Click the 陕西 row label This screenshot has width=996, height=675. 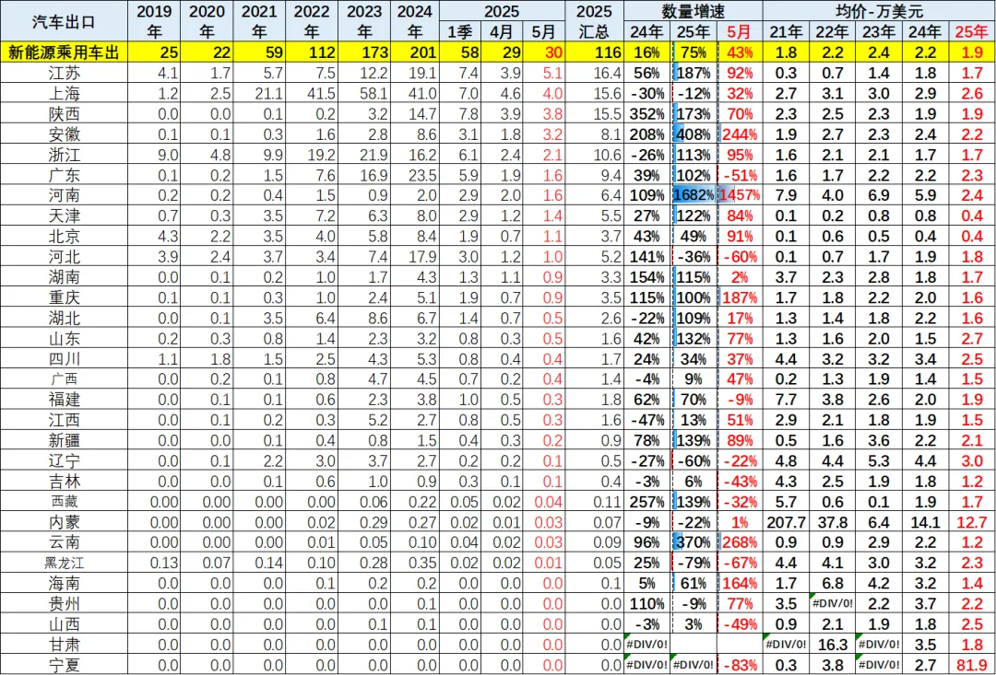coord(65,114)
